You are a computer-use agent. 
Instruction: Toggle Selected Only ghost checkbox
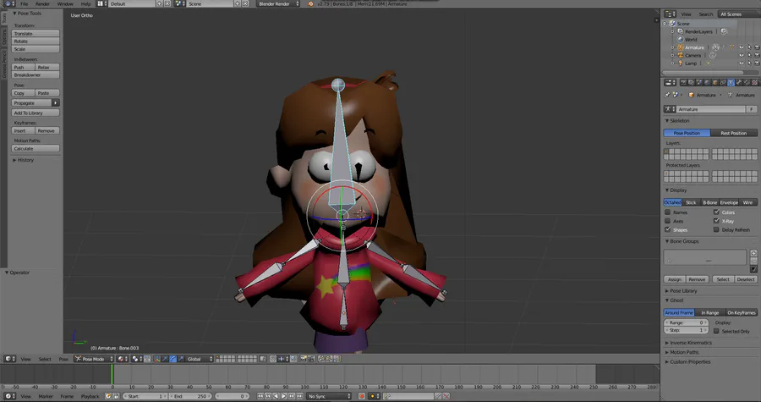(716, 331)
